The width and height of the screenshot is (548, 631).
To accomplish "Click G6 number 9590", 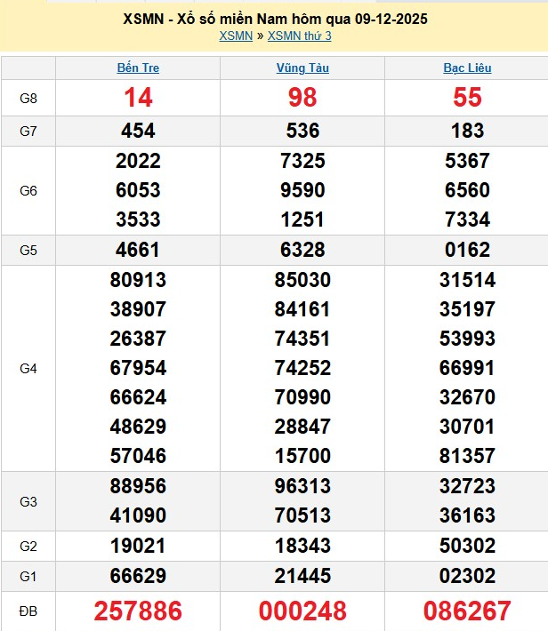I will tap(302, 190).
